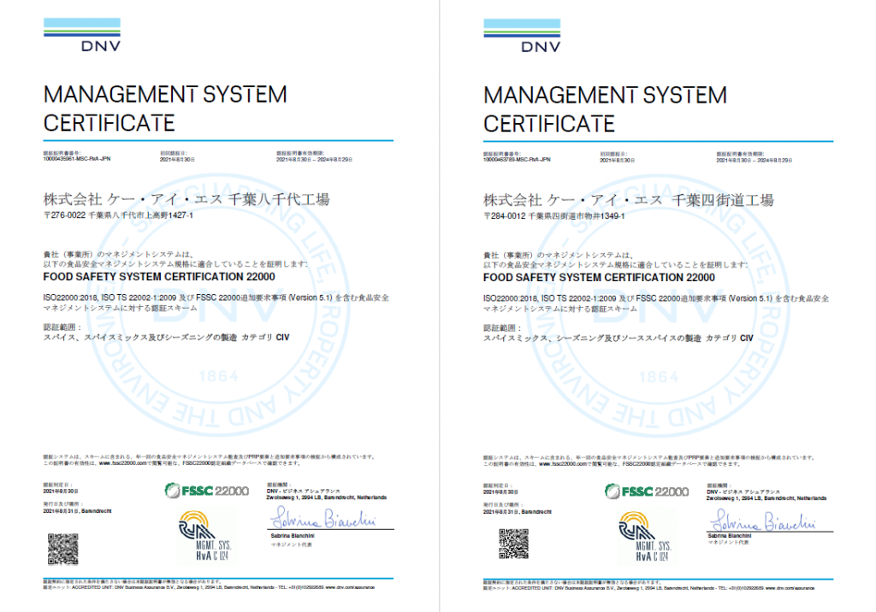The image size is (876, 612).
Task: Click the QR code on the left certificate
Action: pyautogui.click(x=62, y=549)
